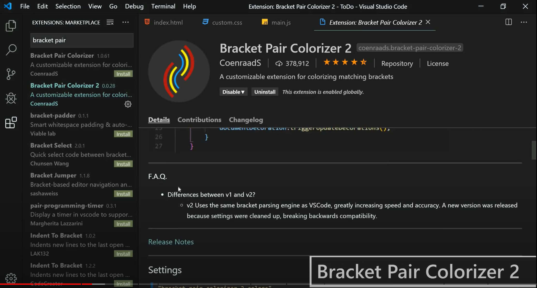Open the Repository link

click(x=397, y=63)
